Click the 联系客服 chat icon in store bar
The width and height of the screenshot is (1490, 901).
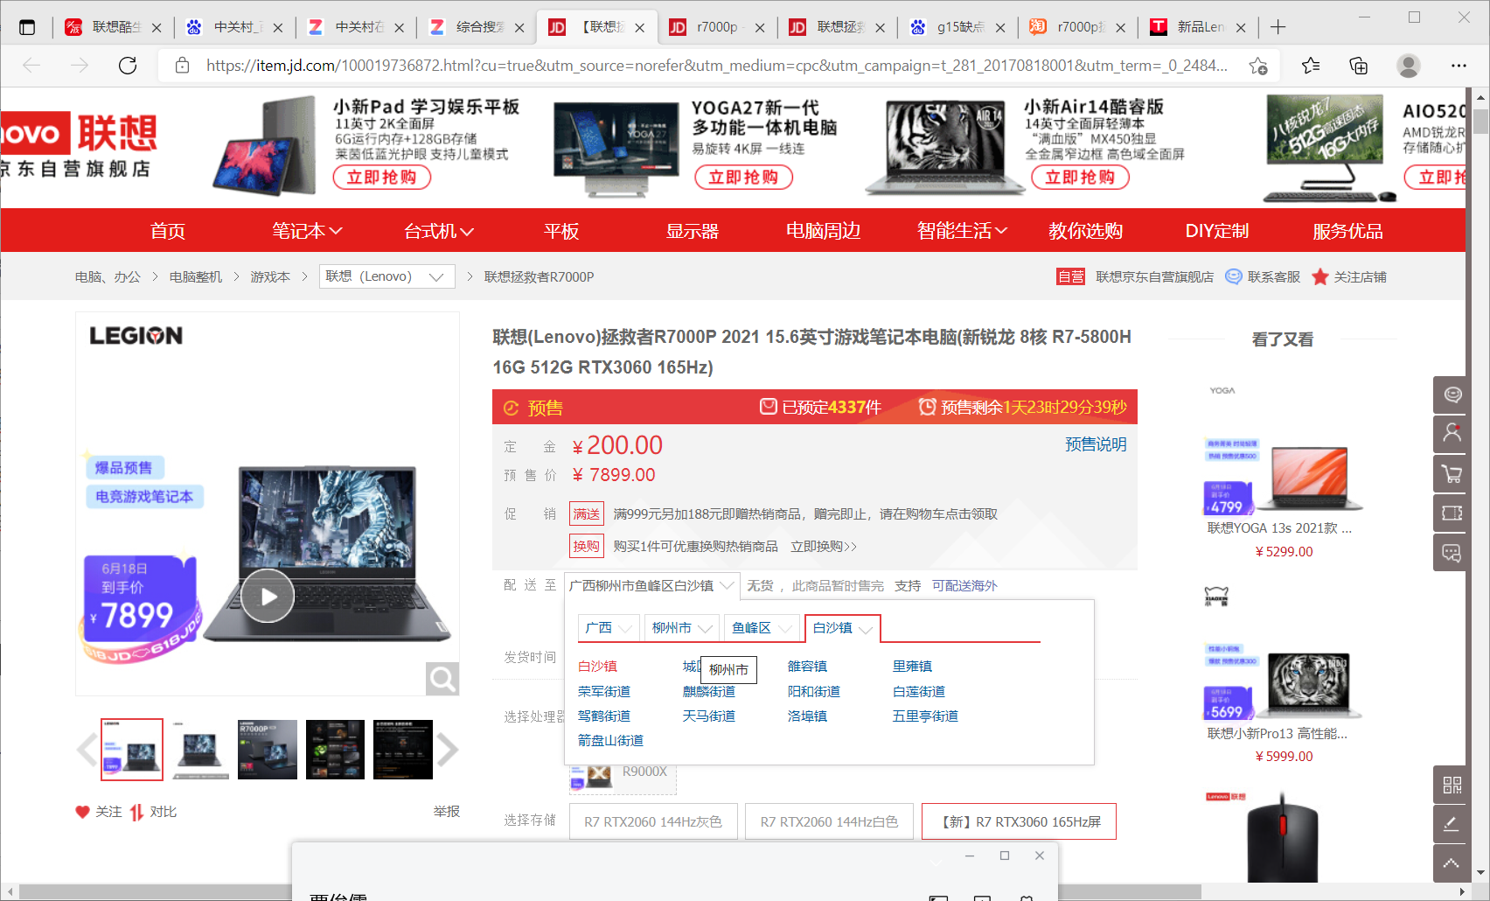[1234, 276]
